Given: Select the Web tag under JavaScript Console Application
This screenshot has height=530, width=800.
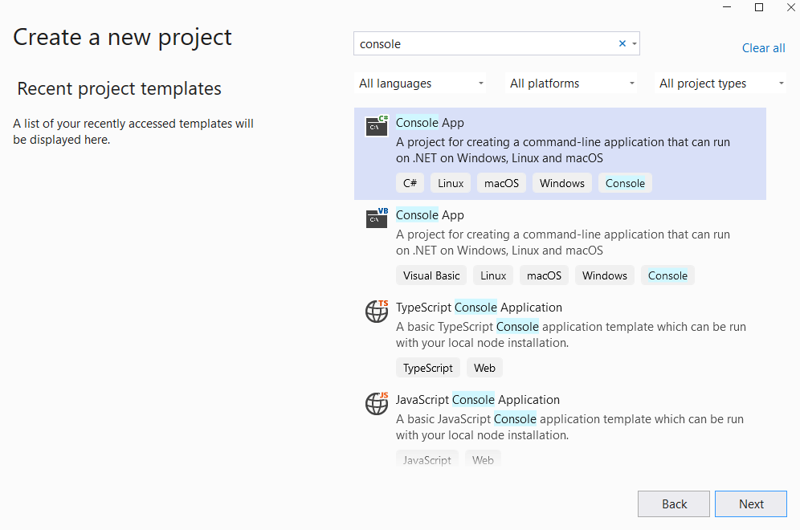Looking at the screenshot, I should pos(483,459).
